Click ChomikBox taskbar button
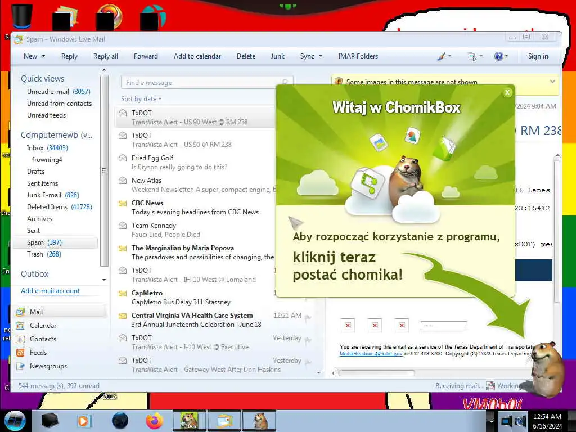This screenshot has width=576, height=432. [x=190, y=421]
